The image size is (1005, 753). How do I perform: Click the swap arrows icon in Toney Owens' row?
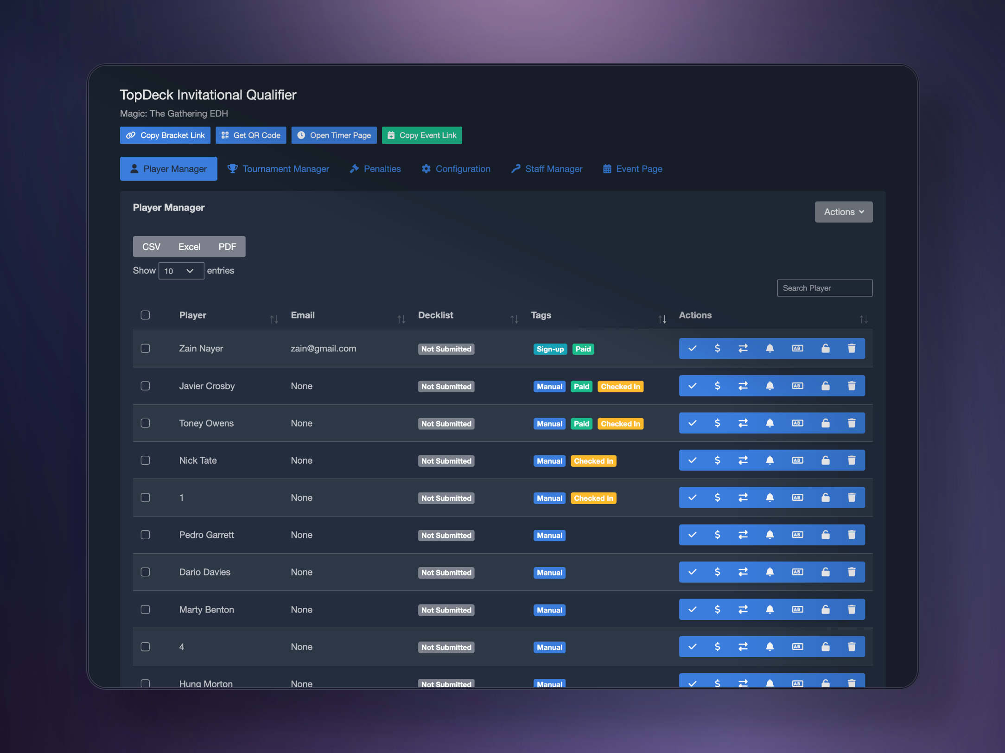click(x=743, y=423)
